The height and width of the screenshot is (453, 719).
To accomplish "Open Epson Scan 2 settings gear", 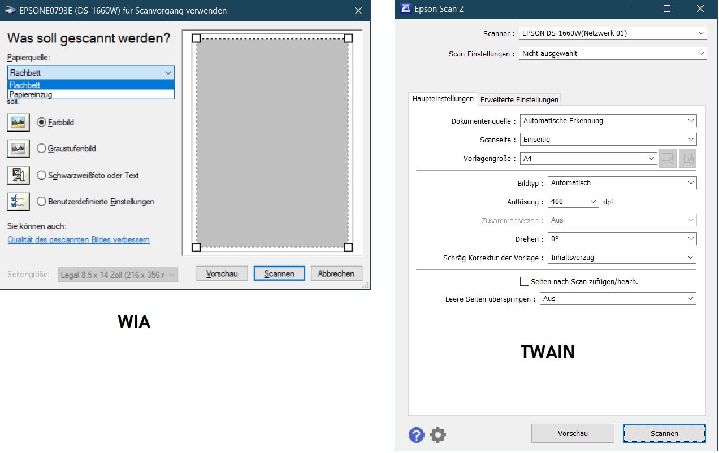I will pyautogui.click(x=438, y=435).
